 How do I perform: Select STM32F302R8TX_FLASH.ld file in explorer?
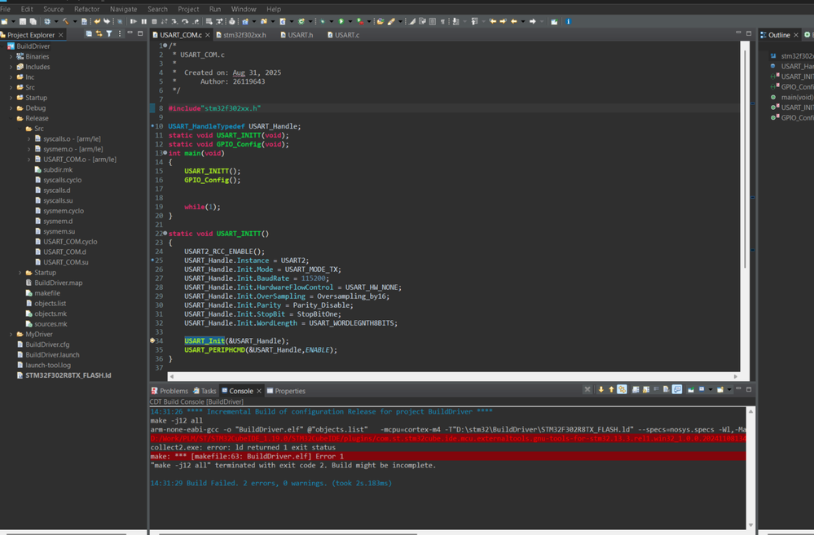tap(68, 375)
